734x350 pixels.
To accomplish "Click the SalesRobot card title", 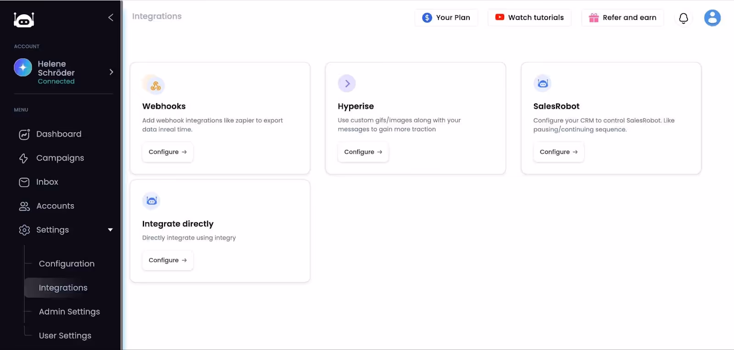I will pos(556,106).
